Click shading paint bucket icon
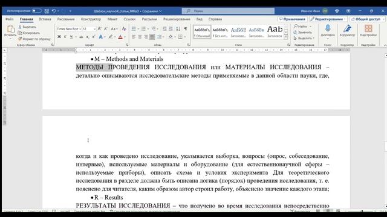 171,37
